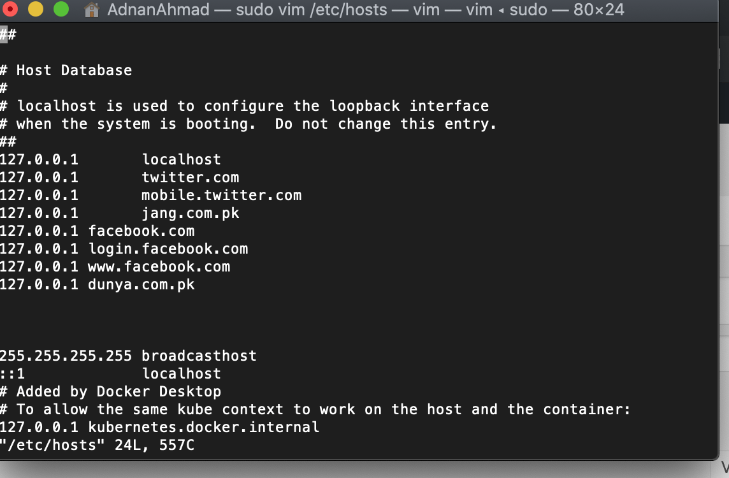Screen dimensions: 729x478
Task: Click the facebook.com entry without www
Action: tap(97, 231)
